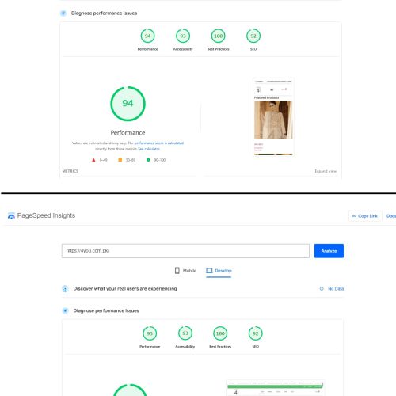Click the 92 SEO gauge in lower score row

tap(255, 333)
